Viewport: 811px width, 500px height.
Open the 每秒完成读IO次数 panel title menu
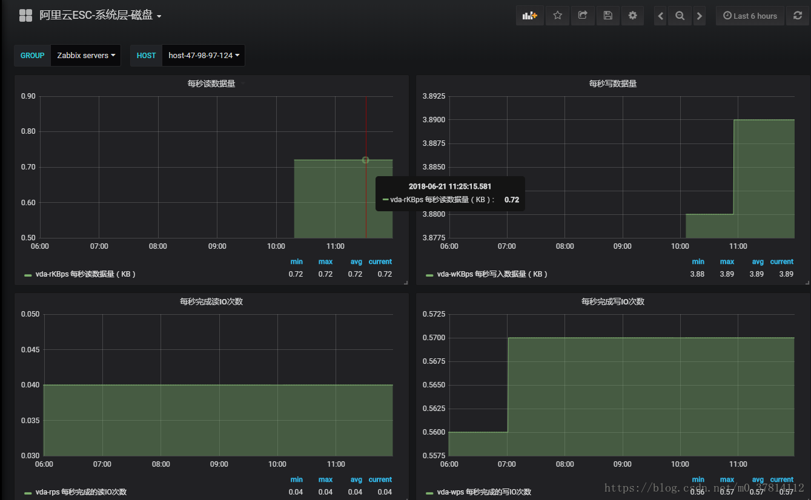point(211,301)
